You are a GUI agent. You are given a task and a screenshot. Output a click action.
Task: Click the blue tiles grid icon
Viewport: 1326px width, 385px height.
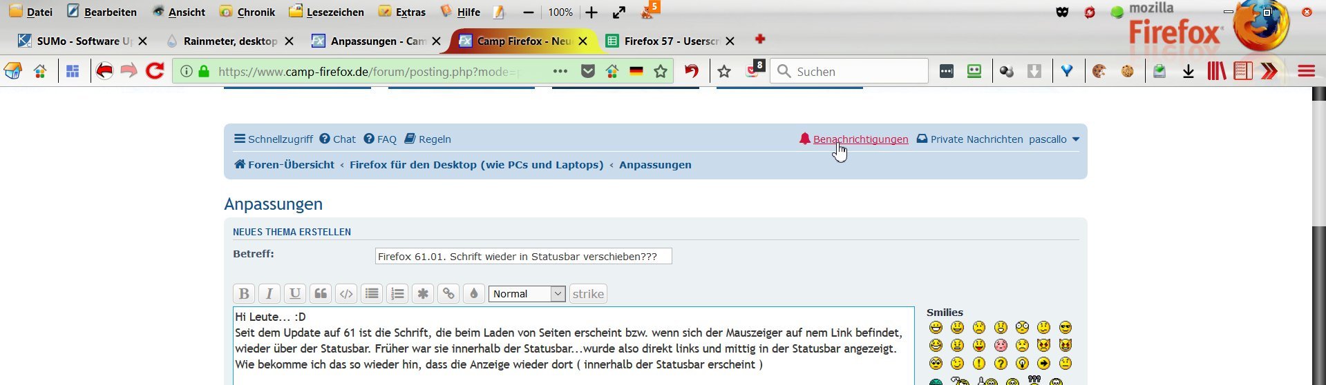point(73,71)
